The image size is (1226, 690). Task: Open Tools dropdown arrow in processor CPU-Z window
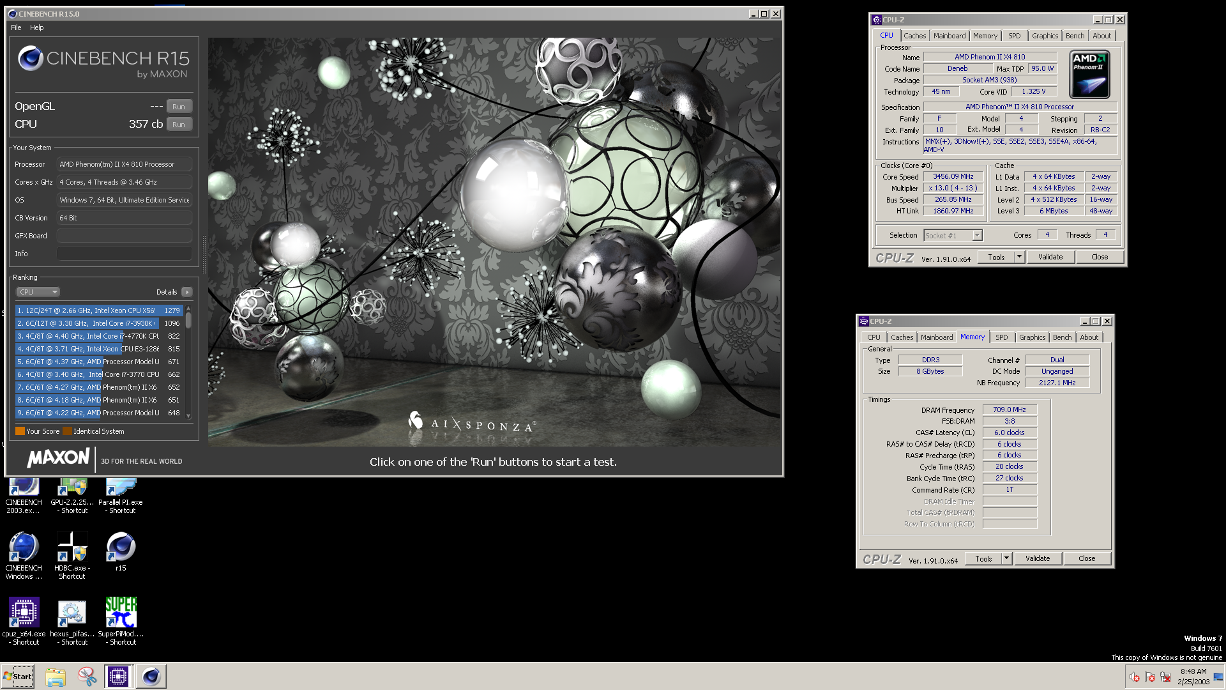click(1019, 257)
